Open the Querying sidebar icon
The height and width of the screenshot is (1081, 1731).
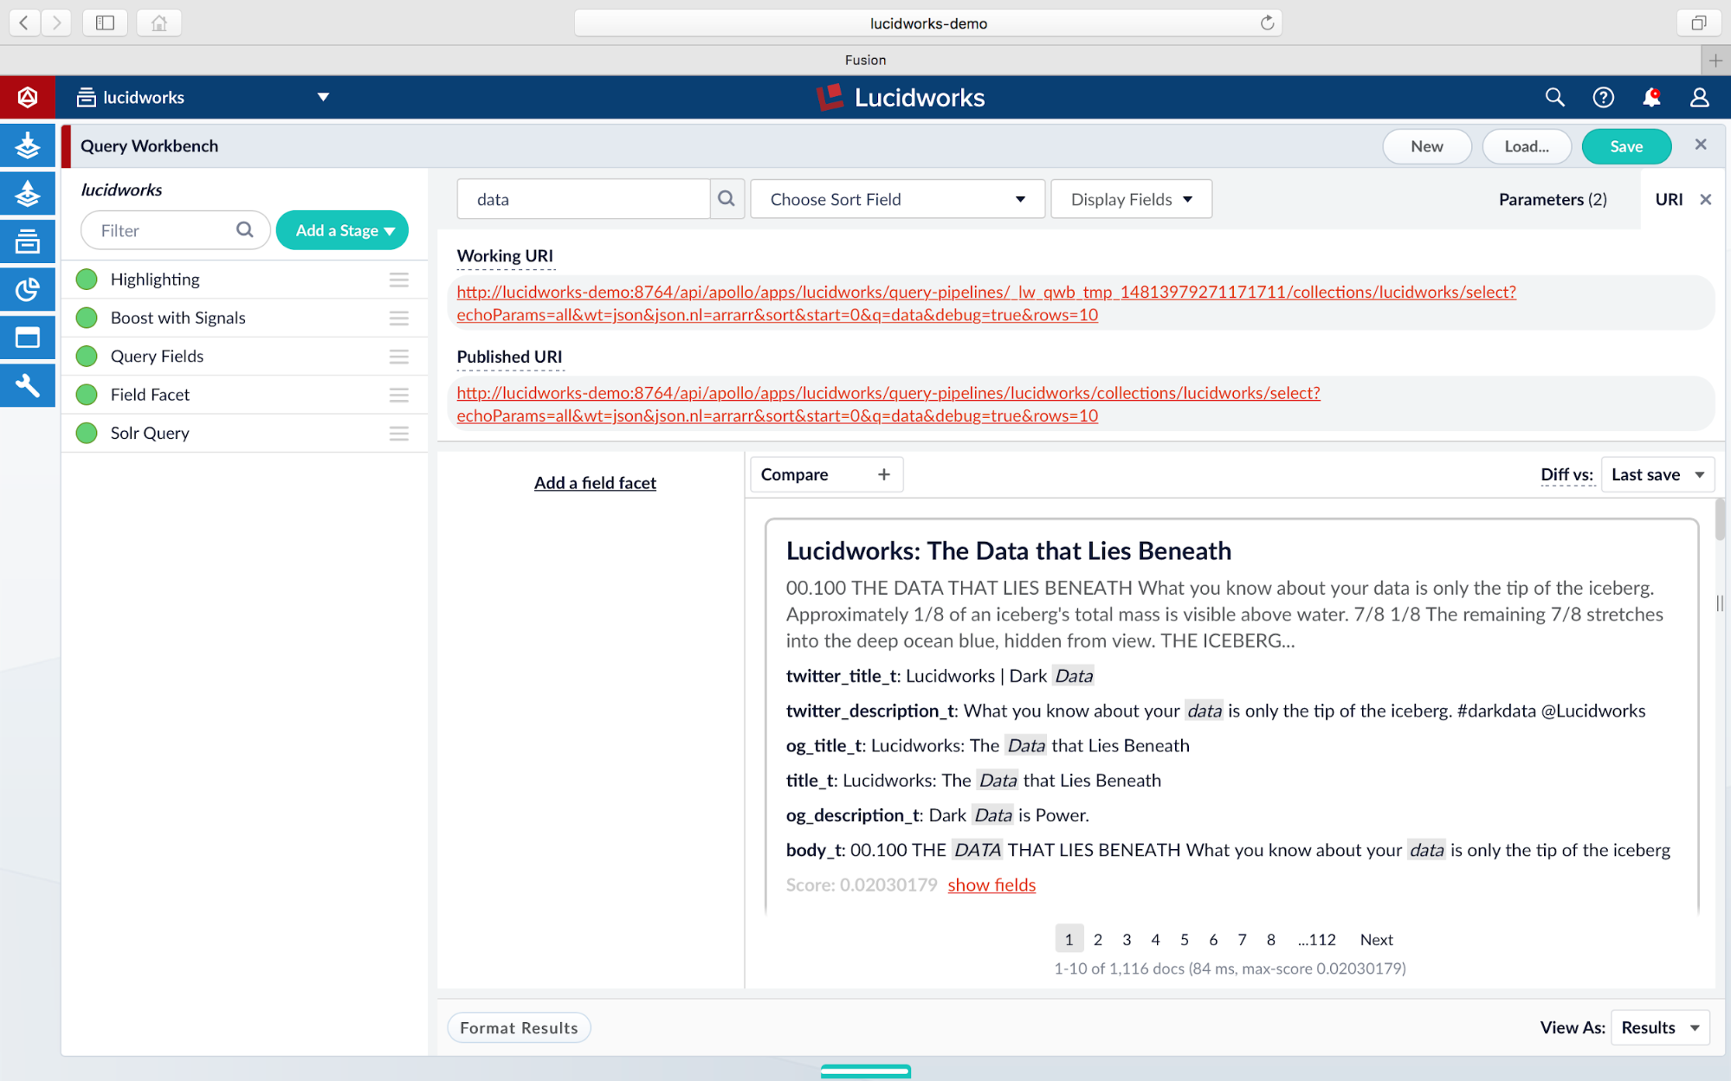tap(28, 193)
